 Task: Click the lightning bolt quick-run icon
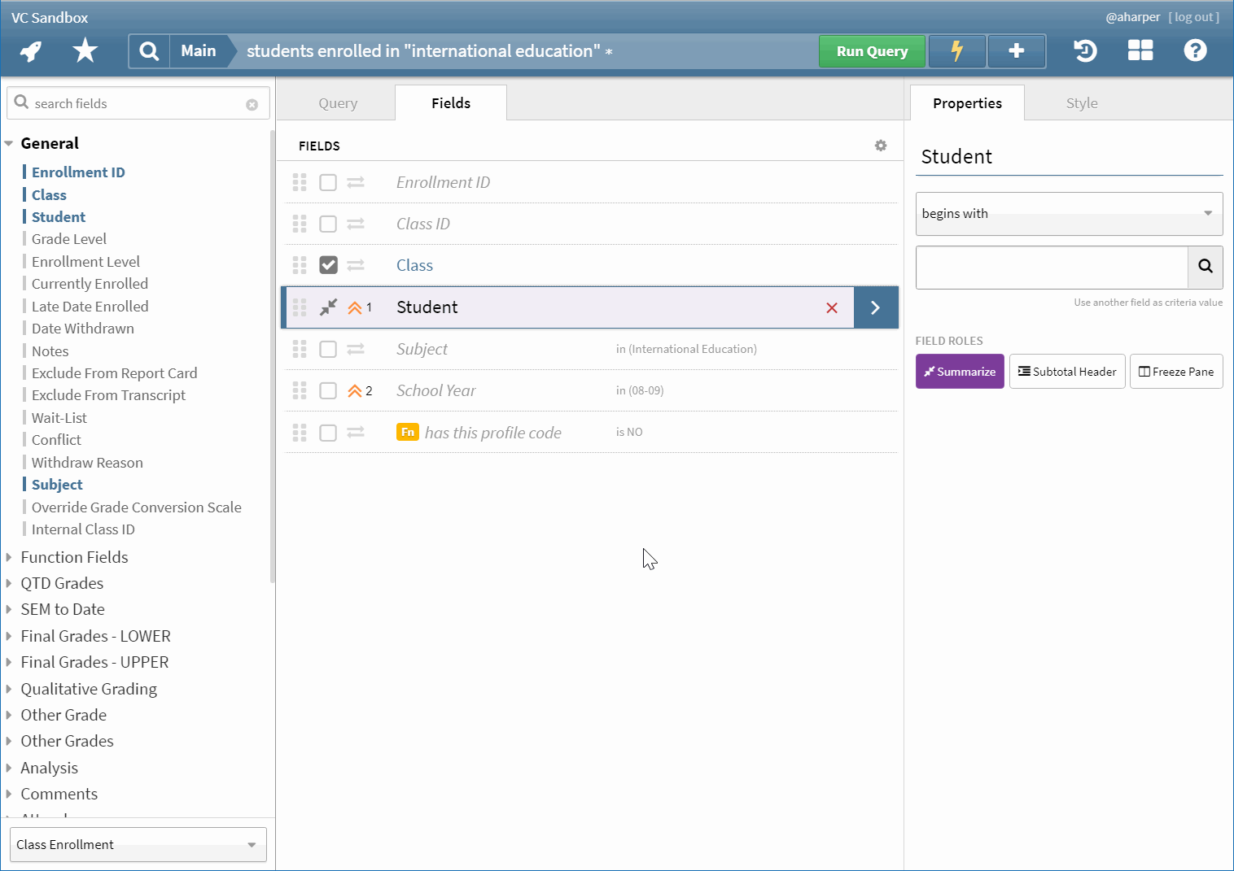(x=956, y=51)
